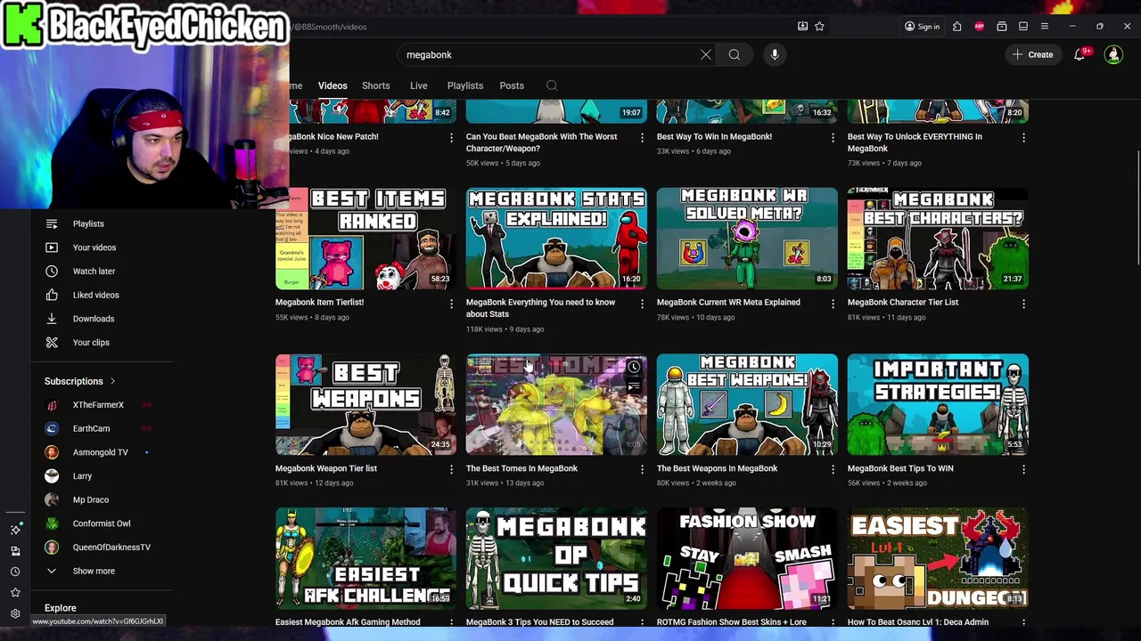Open the History clock icon in the browser sidebar
This screenshot has height=641, width=1141.
[x=15, y=572]
